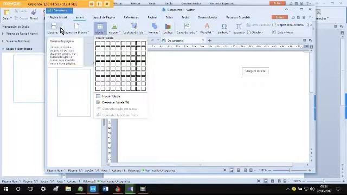Adjust the front window zoom slider handle
The height and width of the screenshot is (195, 347).
point(290,170)
